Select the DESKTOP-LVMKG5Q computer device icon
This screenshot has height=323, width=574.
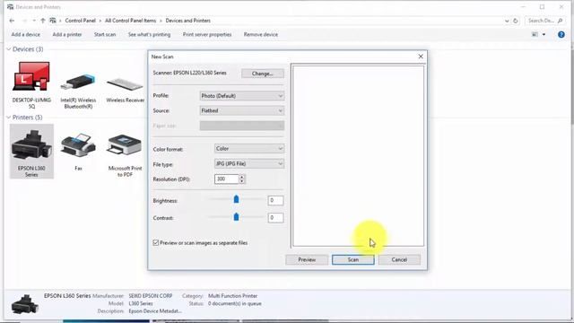click(31, 76)
